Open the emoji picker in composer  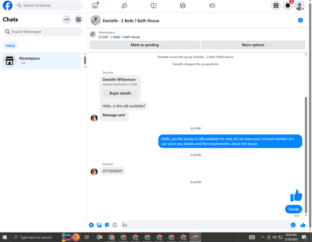point(293,225)
